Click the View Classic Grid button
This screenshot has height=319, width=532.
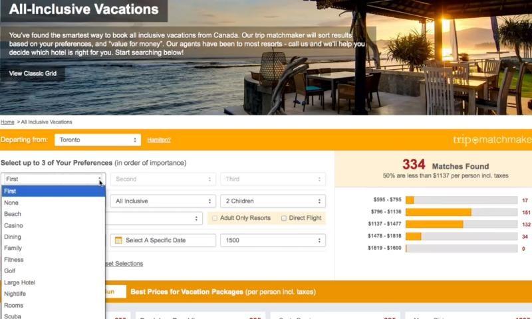(33, 74)
